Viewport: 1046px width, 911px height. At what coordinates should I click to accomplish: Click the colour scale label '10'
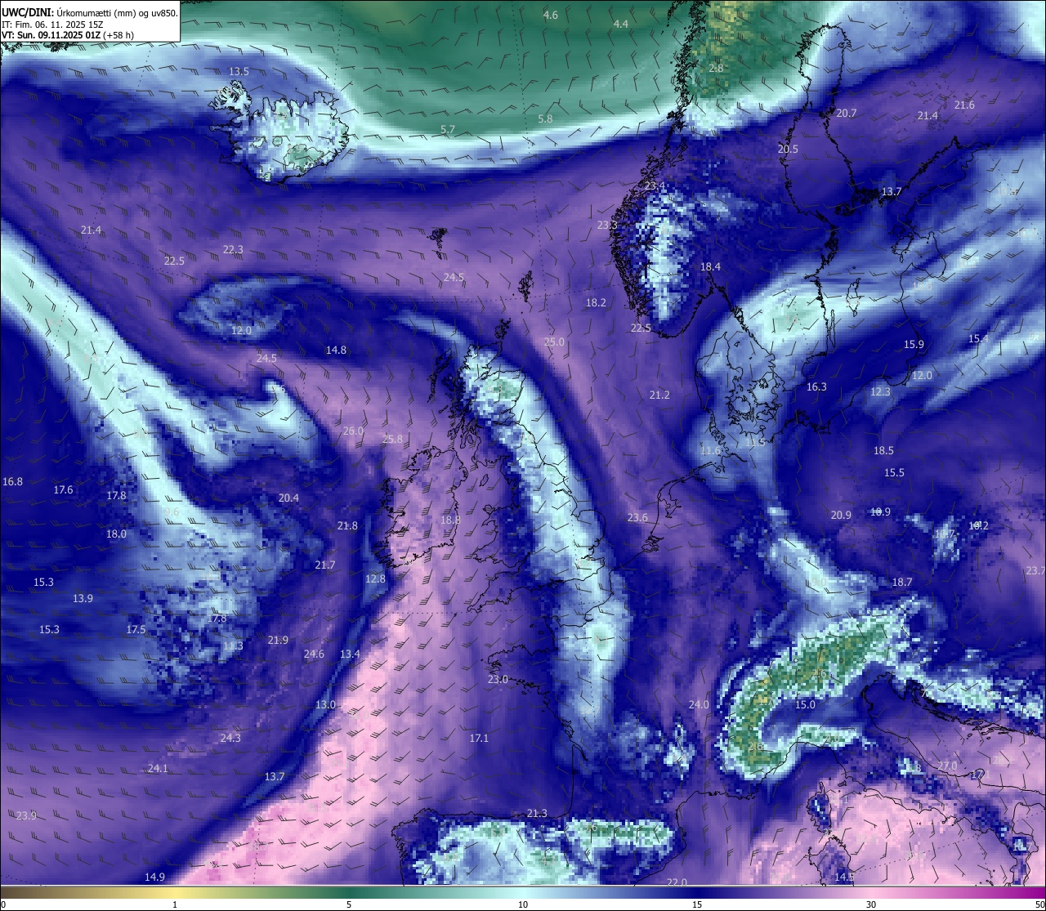coord(523,904)
